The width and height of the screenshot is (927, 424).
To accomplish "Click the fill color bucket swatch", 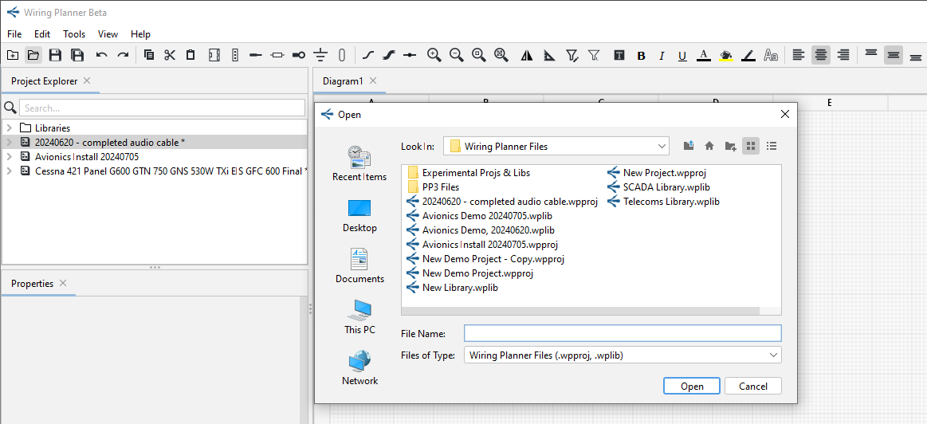I will pos(726,56).
